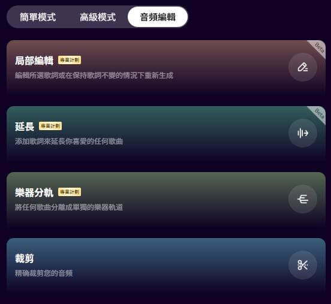The width and height of the screenshot is (331, 304).
Task: Click the 添加歌詞來延長 description text
Action: click(x=69, y=142)
